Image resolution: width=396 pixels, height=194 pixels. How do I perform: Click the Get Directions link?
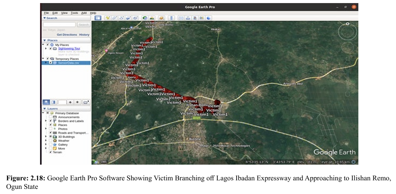coord(67,35)
